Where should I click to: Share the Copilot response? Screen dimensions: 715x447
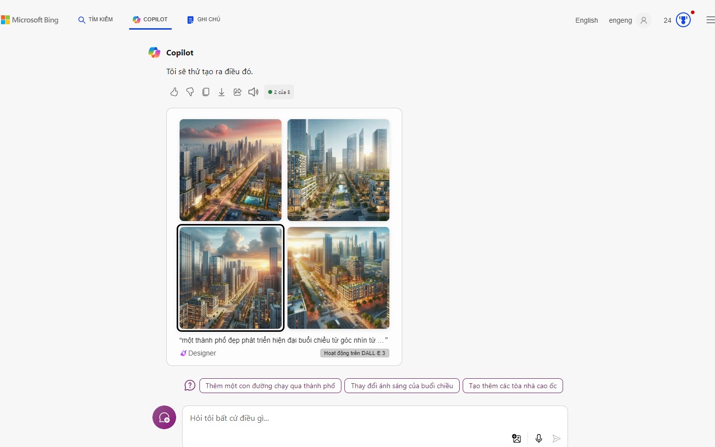click(x=238, y=92)
